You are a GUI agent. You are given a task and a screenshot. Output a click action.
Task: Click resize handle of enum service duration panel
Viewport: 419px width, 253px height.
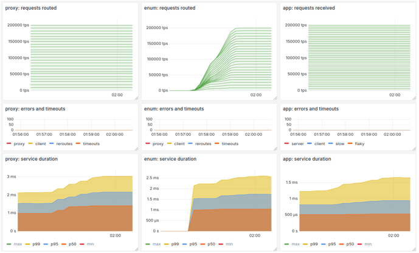pyautogui.click(x=275, y=249)
